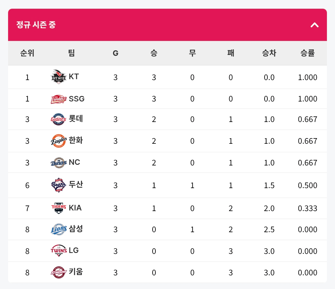Click the Hanwha Eagles team logo
The height and width of the screenshot is (289, 335).
pyautogui.click(x=59, y=141)
